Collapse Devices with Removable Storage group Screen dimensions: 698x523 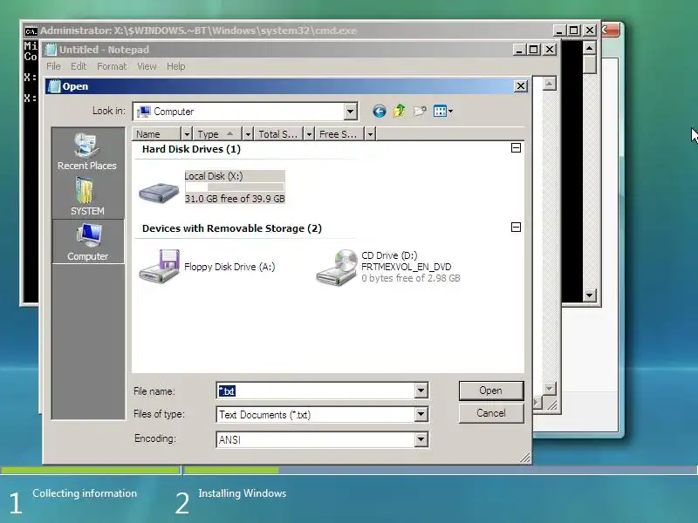516,228
